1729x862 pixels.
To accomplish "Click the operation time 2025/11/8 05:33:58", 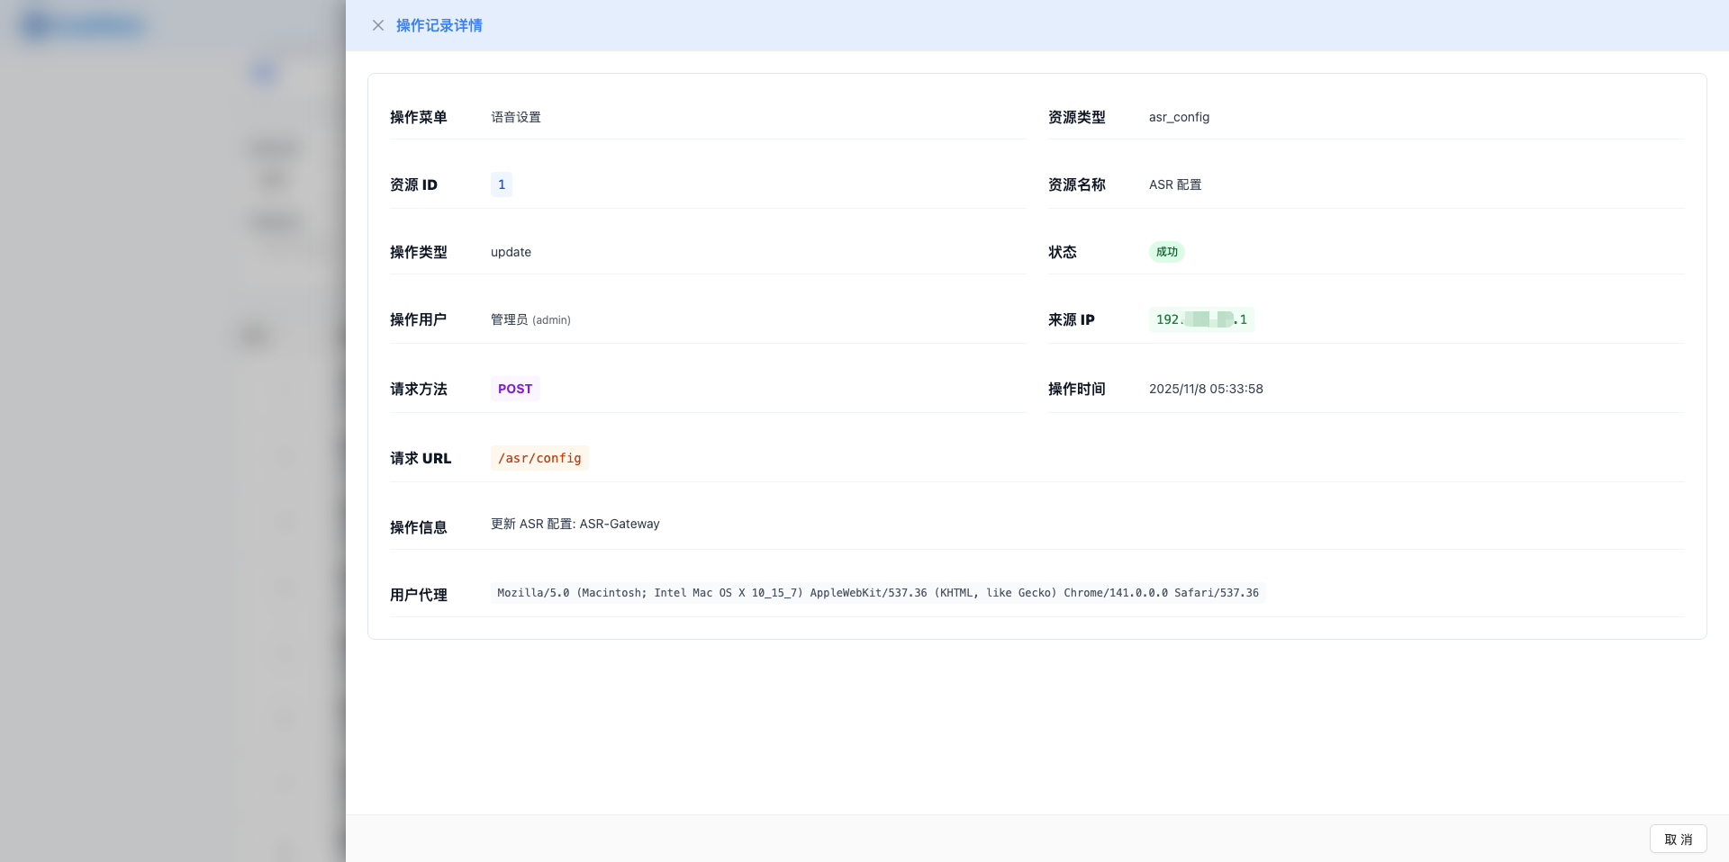I will click(1206, 389).
